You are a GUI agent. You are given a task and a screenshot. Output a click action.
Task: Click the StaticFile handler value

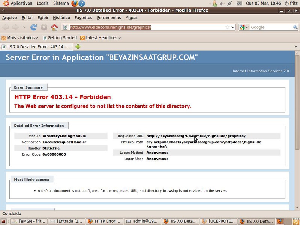pos(51,148)
